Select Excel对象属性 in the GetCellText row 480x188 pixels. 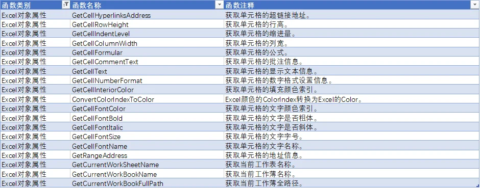[x=24, y=71]
